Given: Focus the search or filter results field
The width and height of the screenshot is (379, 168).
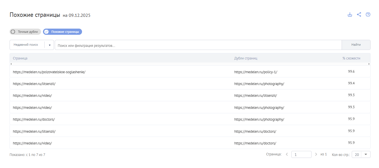Looking at the screenshot, I should 198,45.
